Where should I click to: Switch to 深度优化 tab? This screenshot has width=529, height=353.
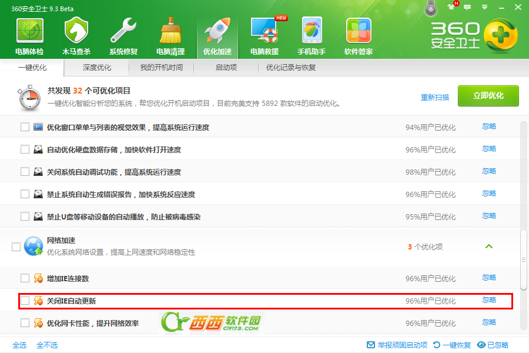coord(97,68)
